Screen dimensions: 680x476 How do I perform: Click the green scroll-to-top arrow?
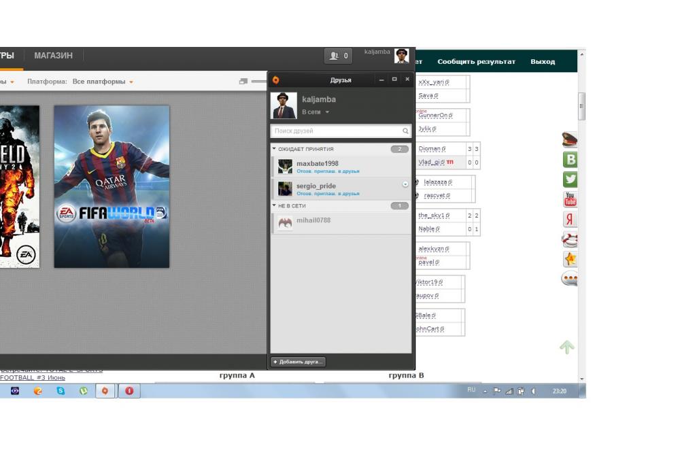pyautogui.click(x=567, y=347)
